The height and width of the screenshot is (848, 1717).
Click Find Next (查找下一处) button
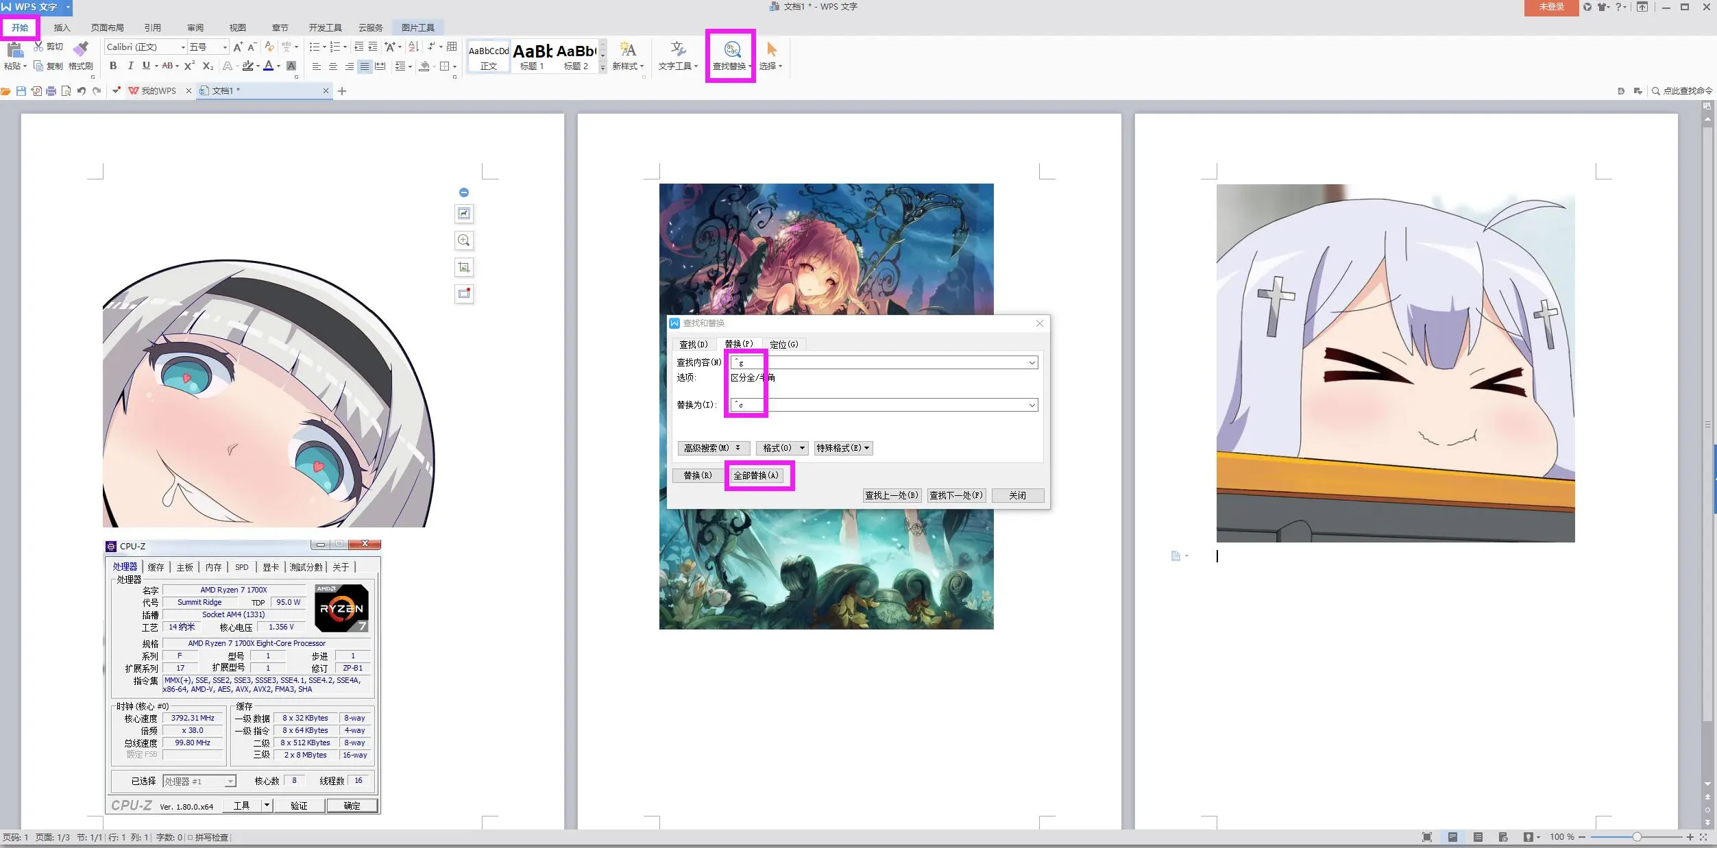tap(956, 495)
